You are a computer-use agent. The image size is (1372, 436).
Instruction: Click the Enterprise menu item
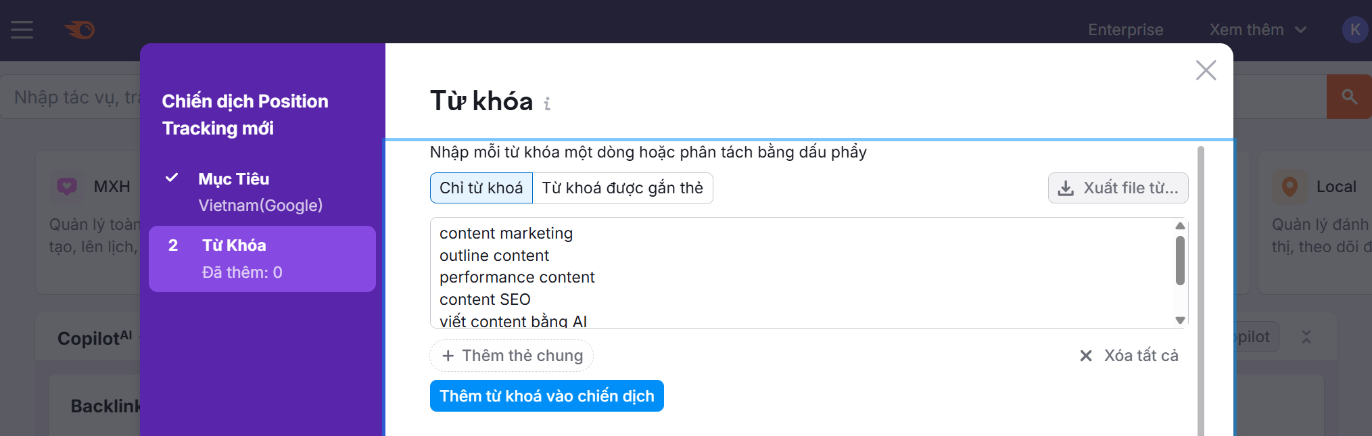1125,29
